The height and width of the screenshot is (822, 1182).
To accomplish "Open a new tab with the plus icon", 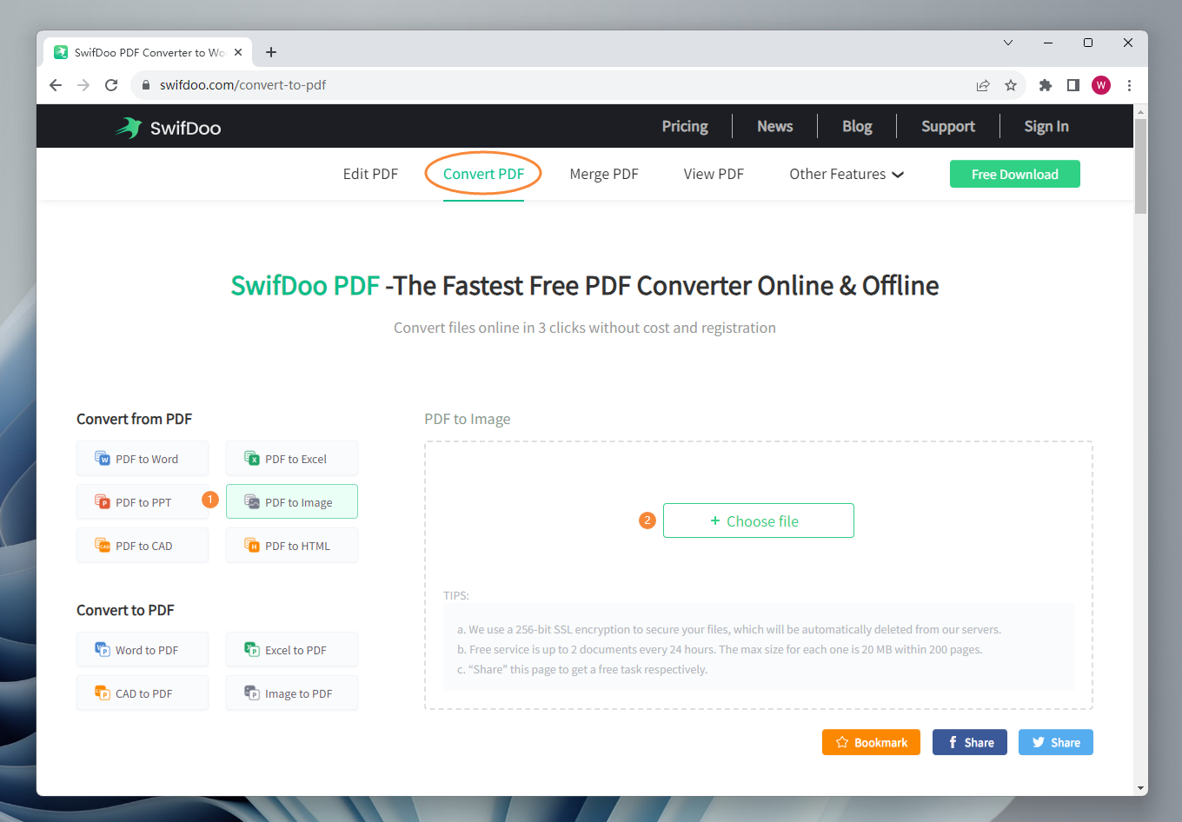I will (271, 52).
